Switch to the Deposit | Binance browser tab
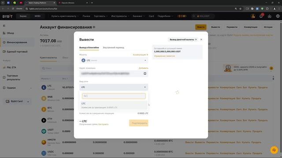282x158 pixels. (74, 3)
